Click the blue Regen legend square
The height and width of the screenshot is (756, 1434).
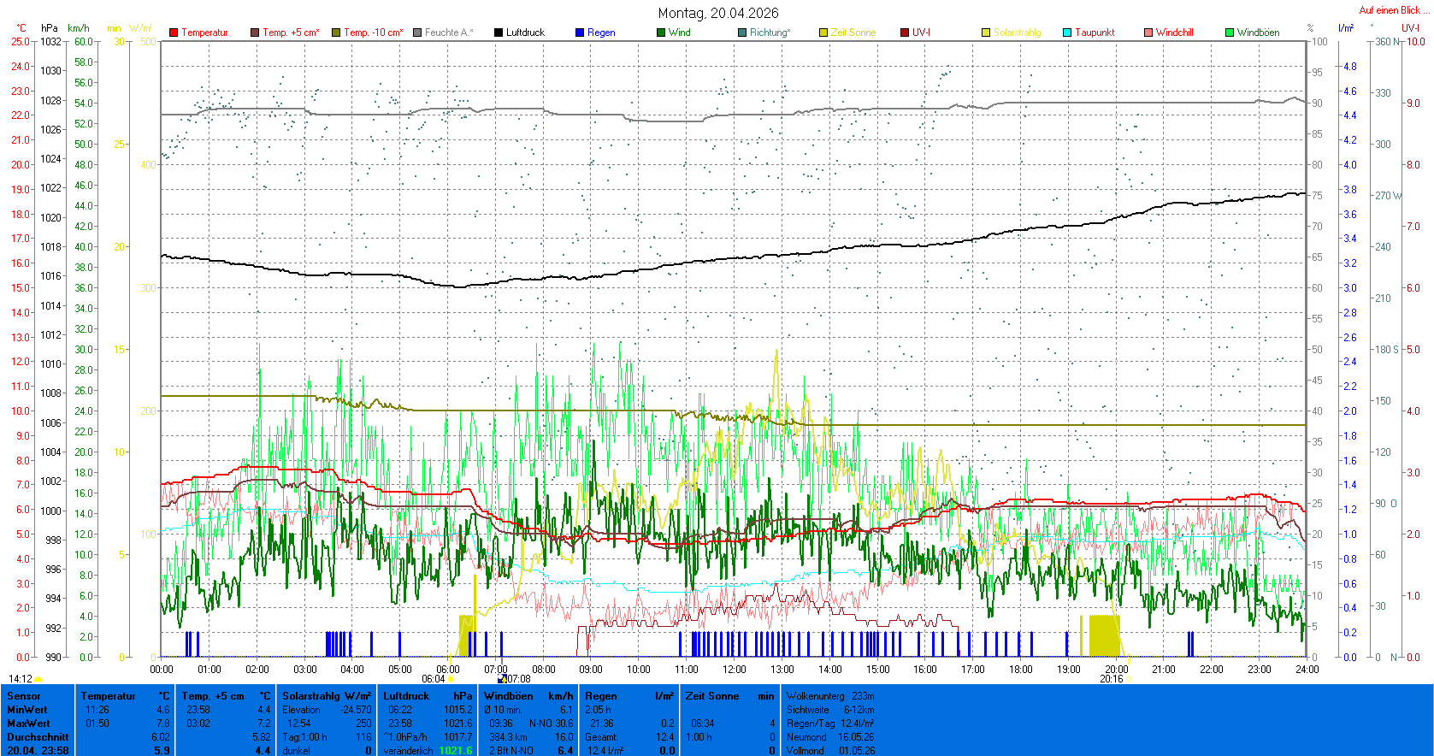coord(580,32)
